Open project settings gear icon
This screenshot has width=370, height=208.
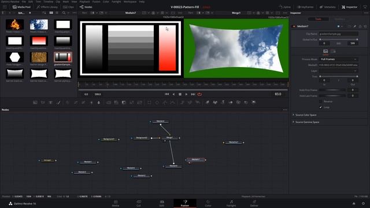(364, 203)
